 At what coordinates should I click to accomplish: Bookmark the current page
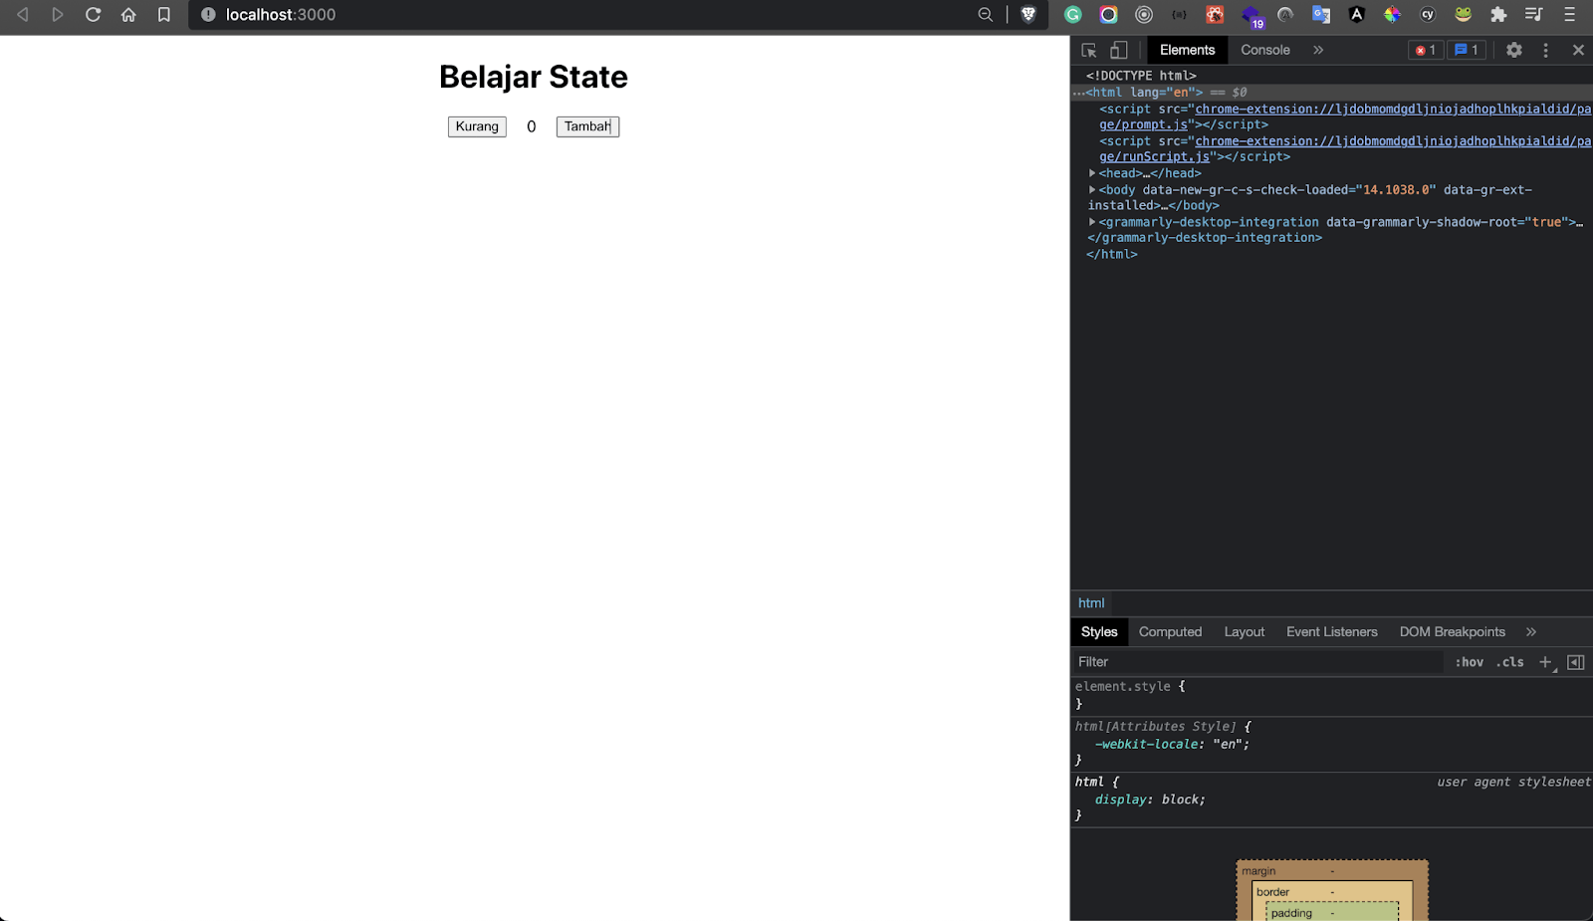pyautogui.click(x=164, y=15)
